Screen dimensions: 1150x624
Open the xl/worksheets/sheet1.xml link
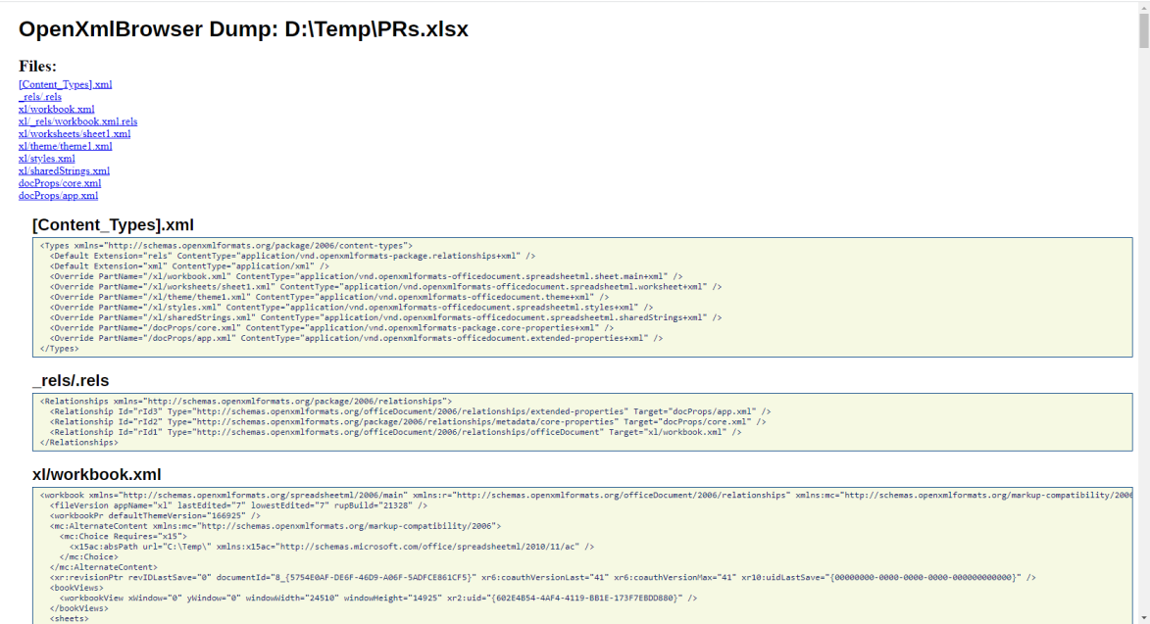pyautogui.click(x=74, y=133)
